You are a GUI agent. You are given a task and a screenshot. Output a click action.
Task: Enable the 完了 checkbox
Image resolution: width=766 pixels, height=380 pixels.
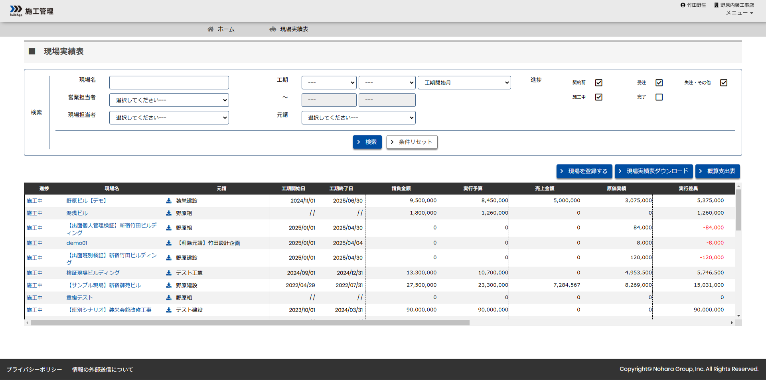point(659,97)
